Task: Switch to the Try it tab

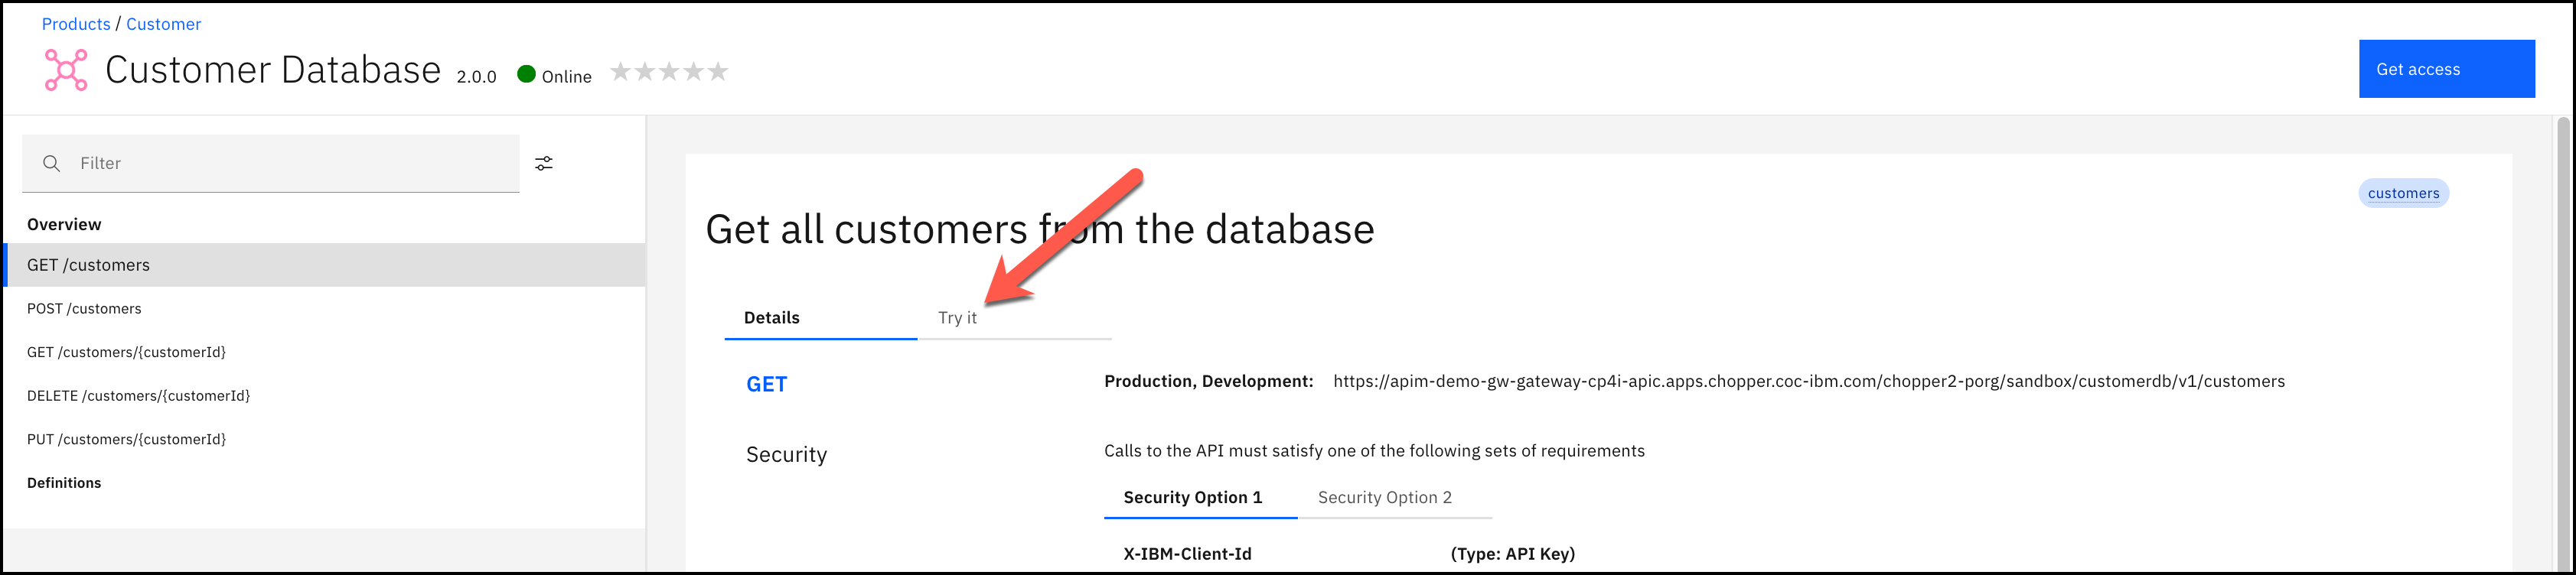Action: coord(1014,317)
